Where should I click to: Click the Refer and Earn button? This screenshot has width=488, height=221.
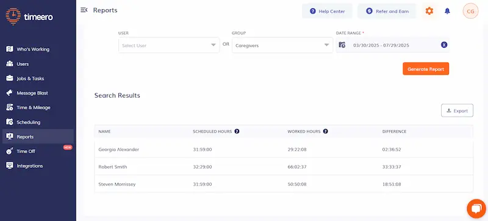click(x=387, y=11)
